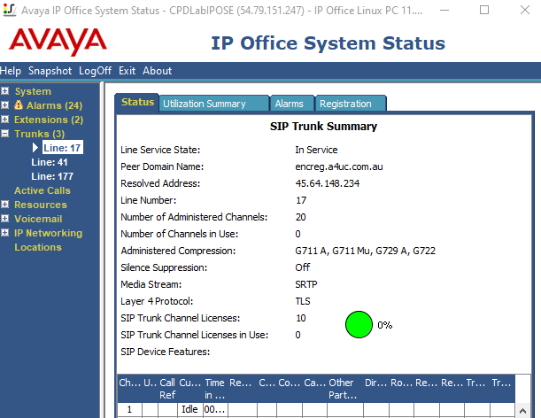Expand the Extensions (2) node

tap(4, 120)
